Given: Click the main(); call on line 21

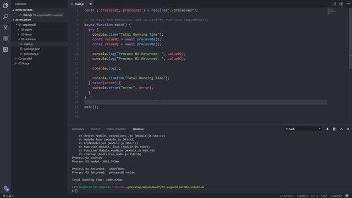Looking at the screenshot, I should (x=91, y=107).
